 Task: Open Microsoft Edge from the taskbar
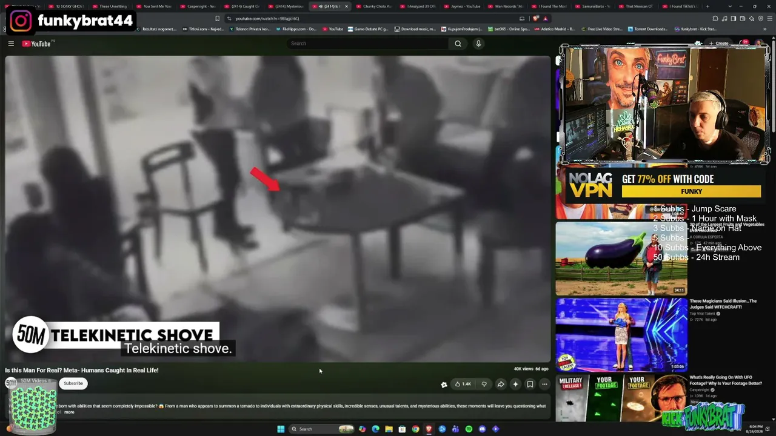[375, 429]
